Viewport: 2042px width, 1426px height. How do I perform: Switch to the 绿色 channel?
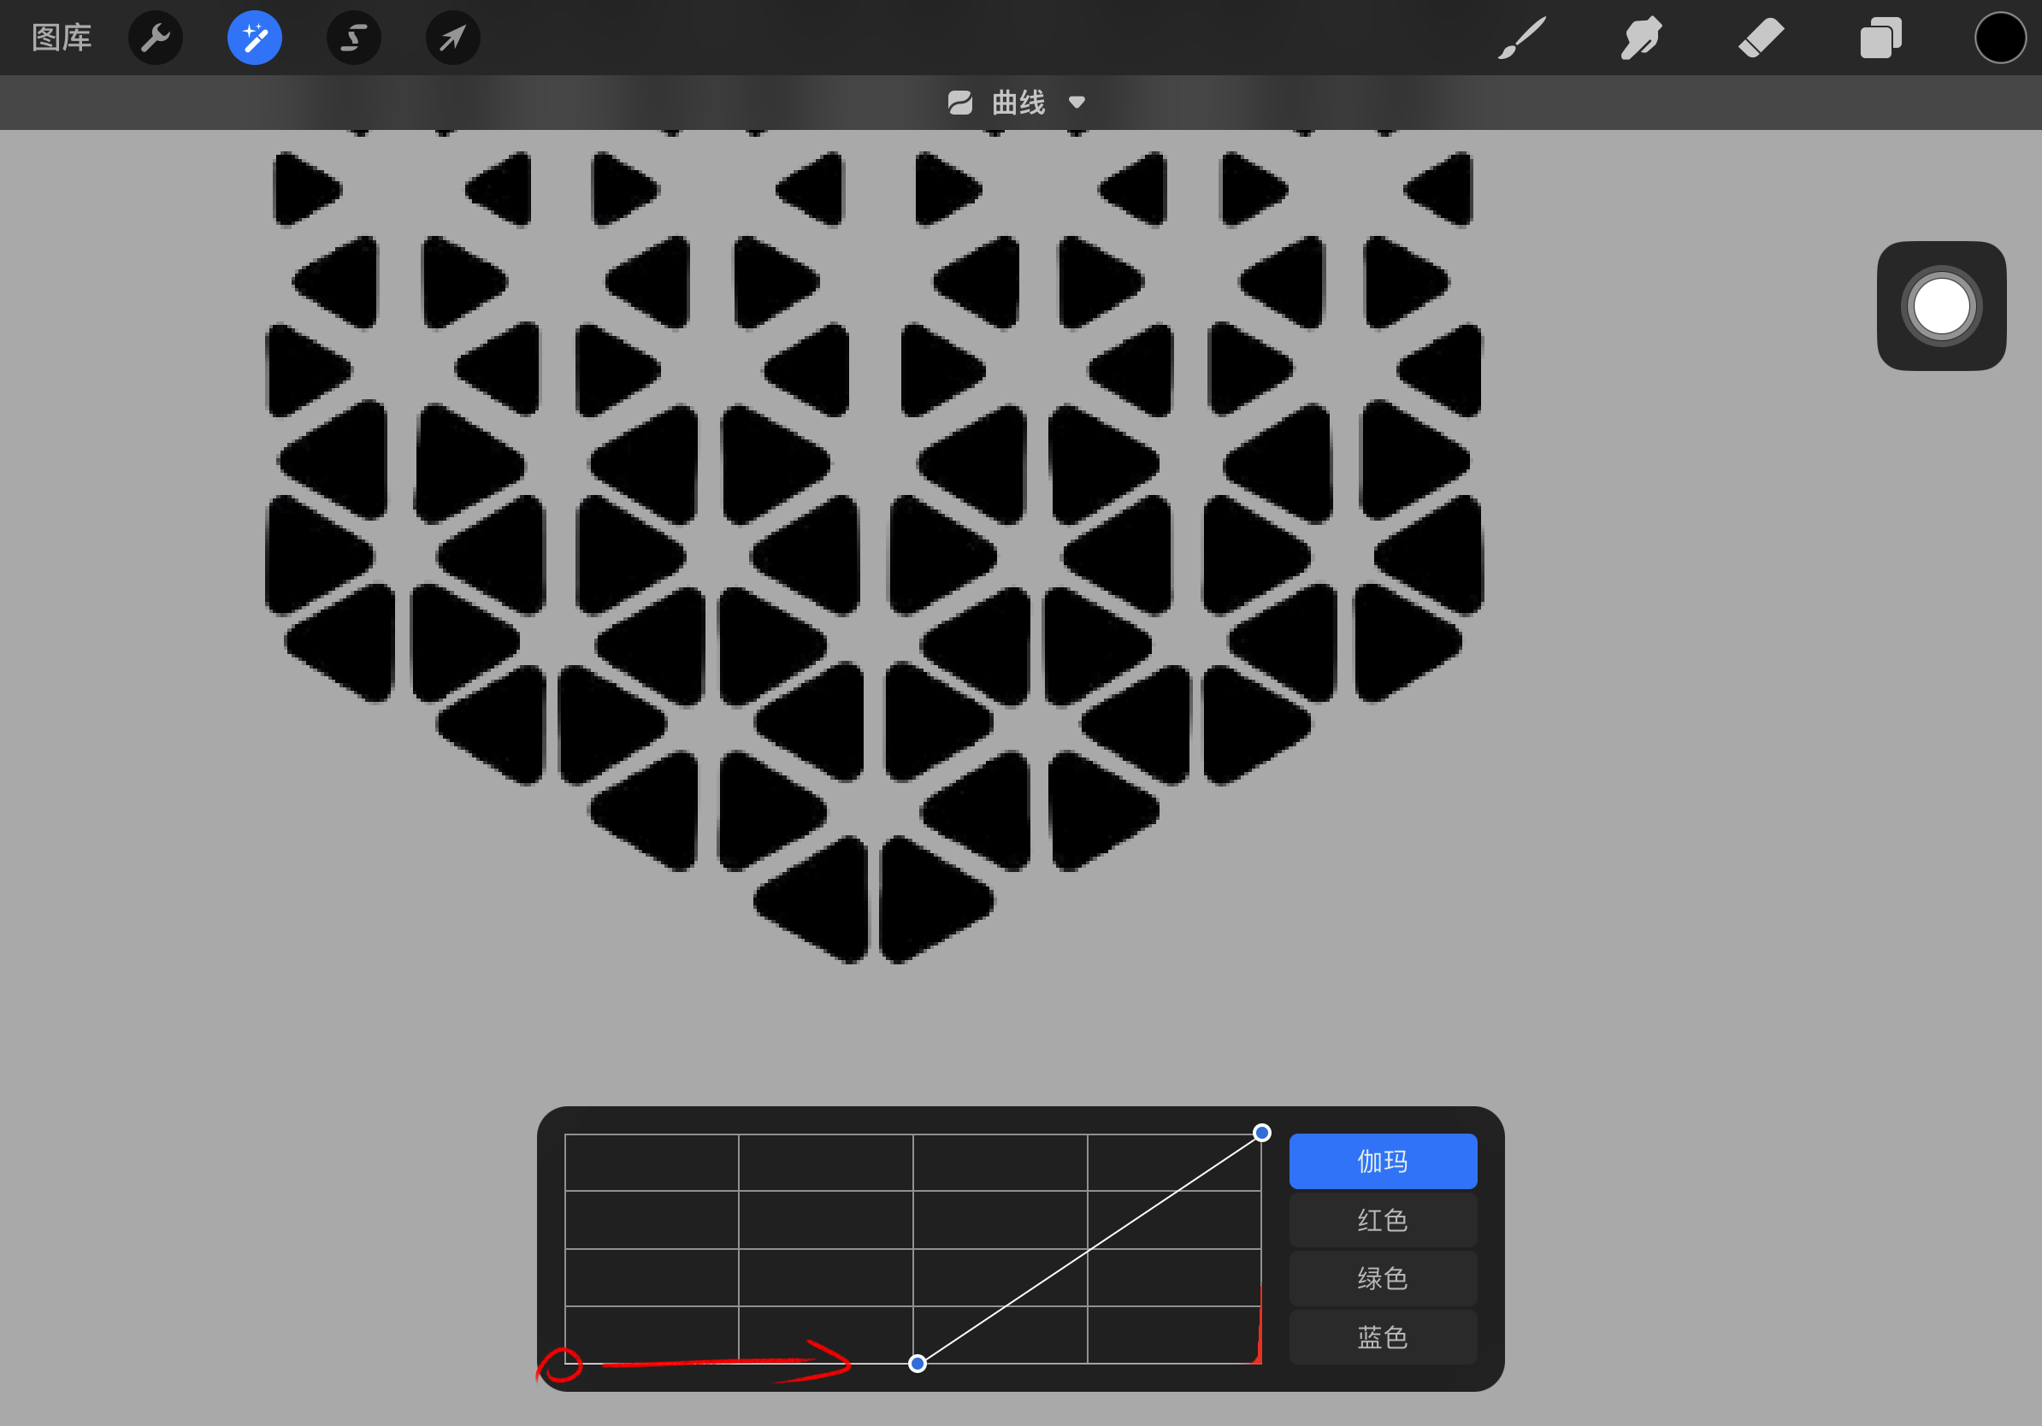[1383, 1278]
